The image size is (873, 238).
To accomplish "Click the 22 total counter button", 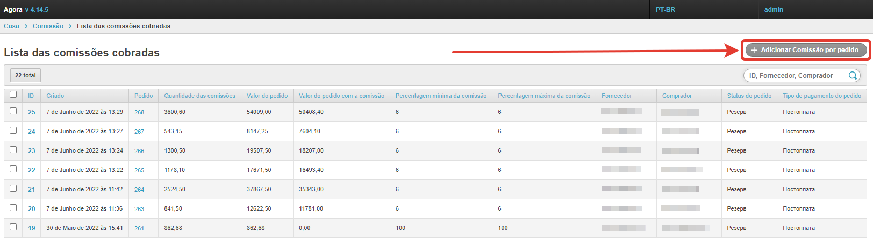I will (x=25, y=75).
